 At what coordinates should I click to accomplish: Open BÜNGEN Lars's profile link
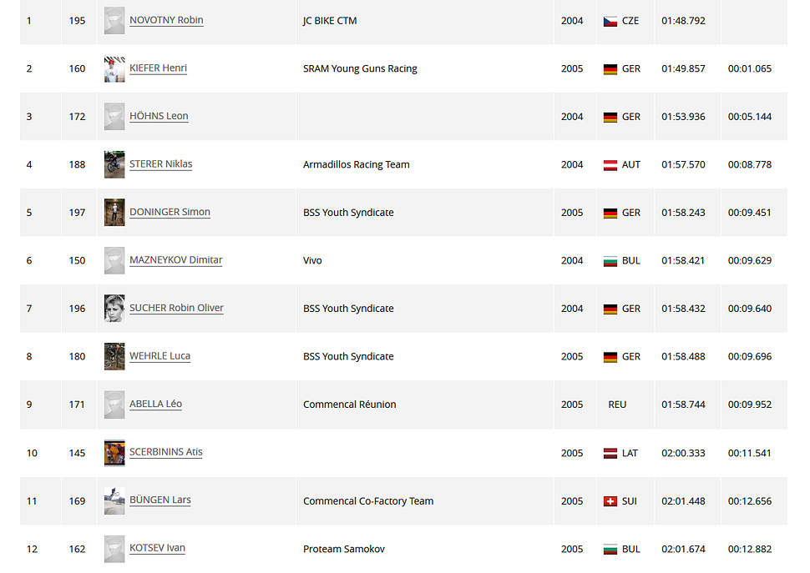160,500
